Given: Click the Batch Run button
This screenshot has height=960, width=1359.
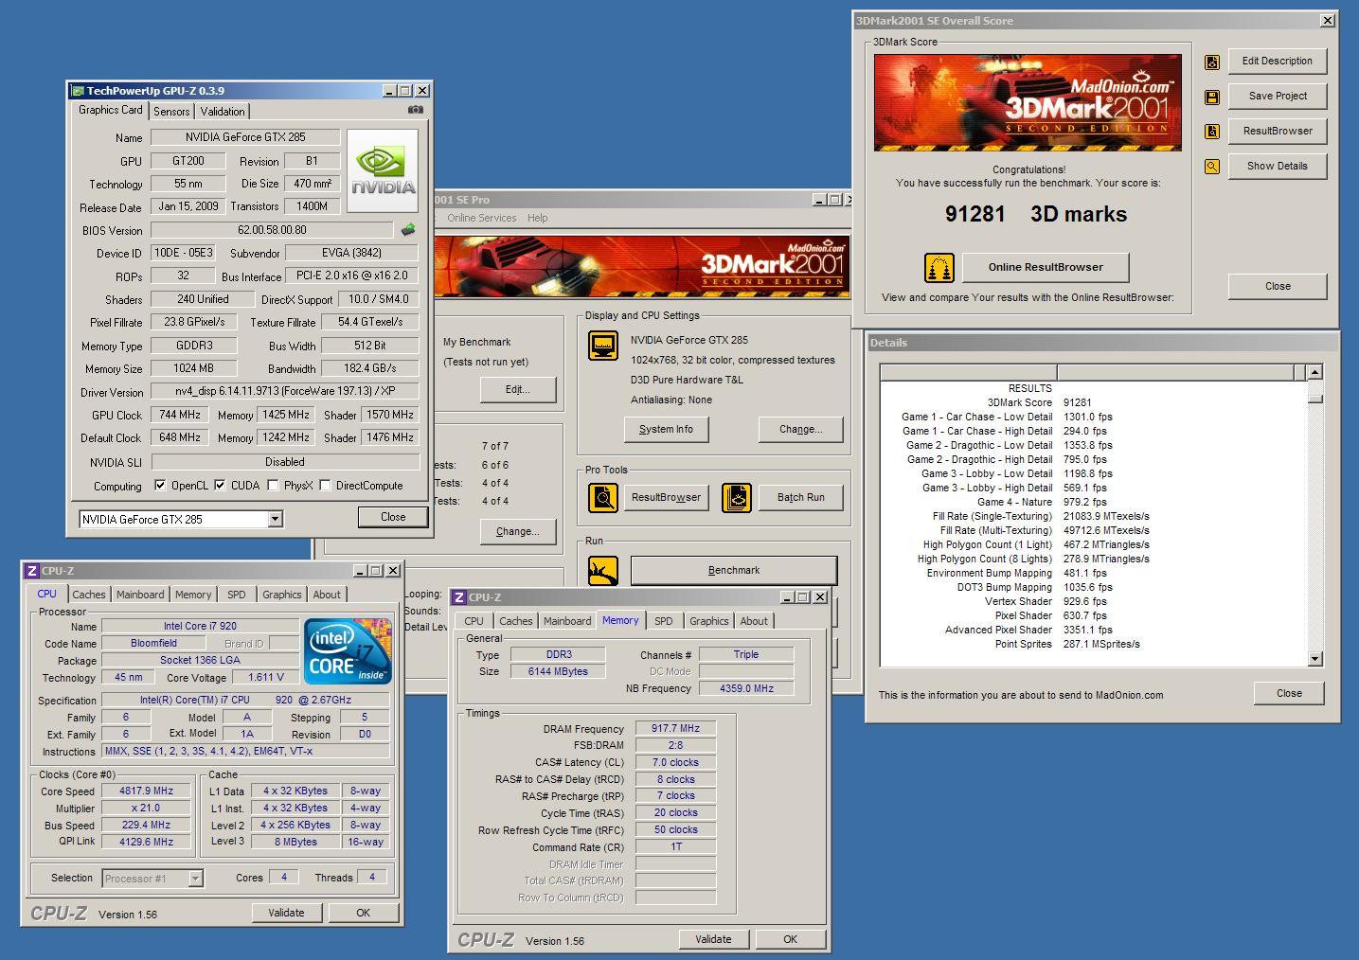Looking at the screenshot, I should coord(800,497).
